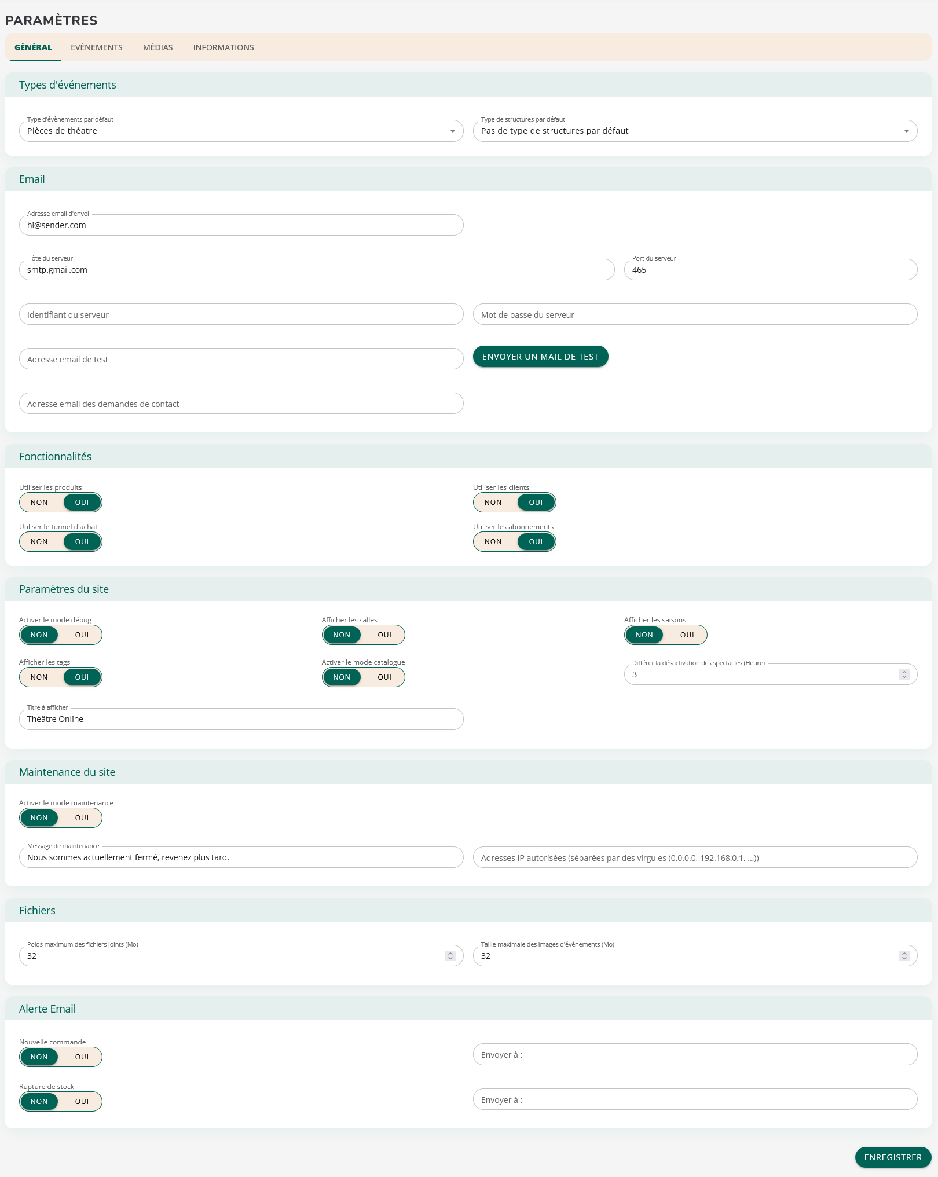The width and height of the screenshot is (938, 1177).
Task: Click the Adresse email de test field
Action: point(241,359)
